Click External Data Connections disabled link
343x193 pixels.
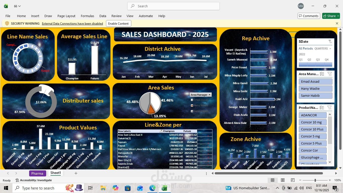tap(72, 23)
